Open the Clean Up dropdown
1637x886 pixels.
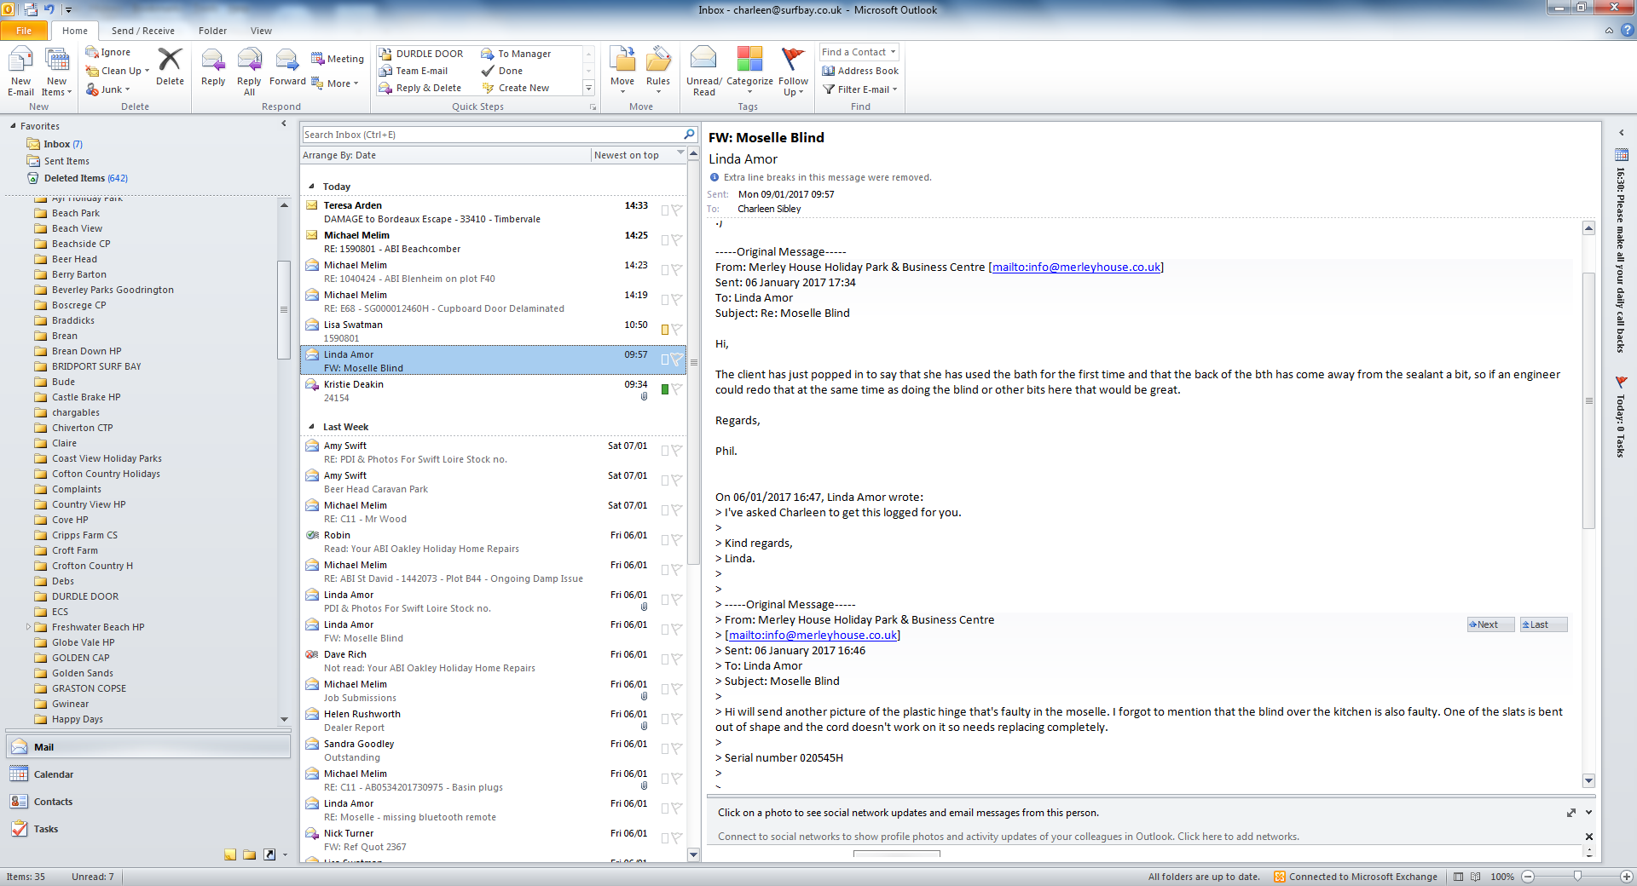click(x=118, y=71)
